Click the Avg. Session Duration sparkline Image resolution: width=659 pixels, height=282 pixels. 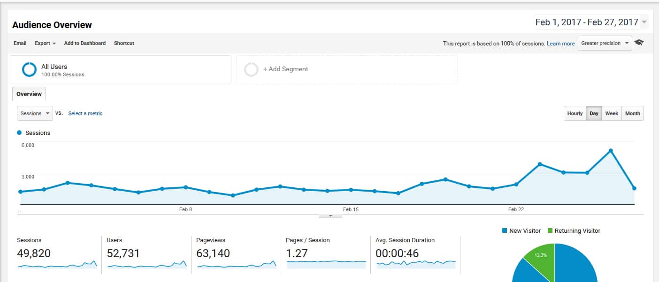416,265
